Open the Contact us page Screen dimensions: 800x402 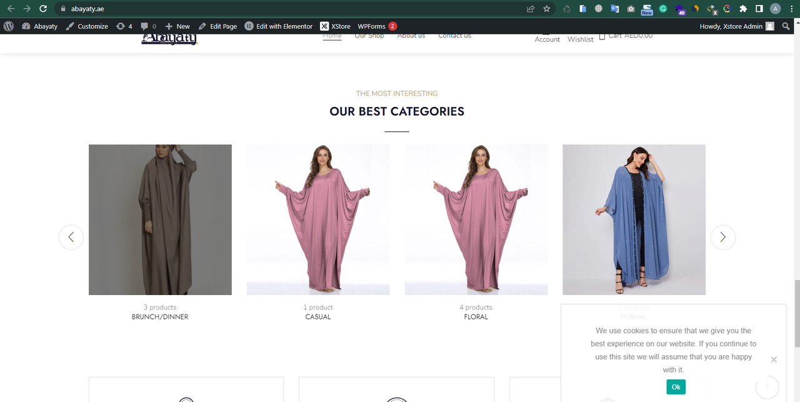tap(454, 36)
